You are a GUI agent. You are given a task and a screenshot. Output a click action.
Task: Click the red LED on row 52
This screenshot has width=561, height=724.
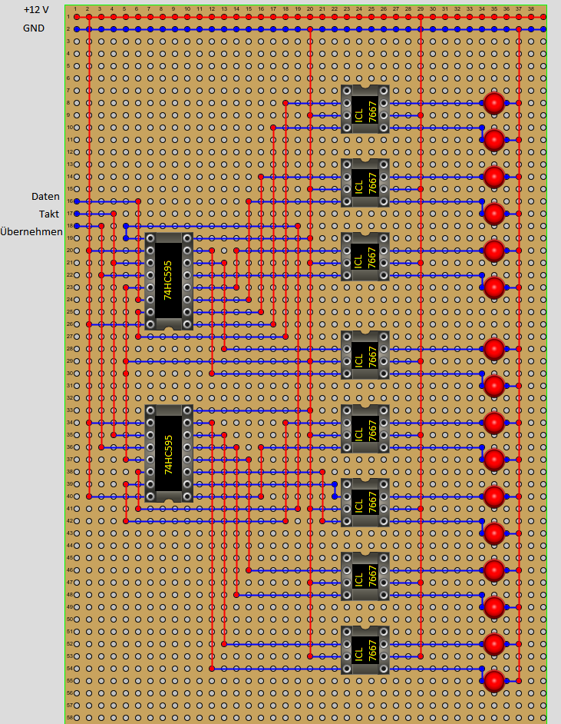[x=494, y=644]
